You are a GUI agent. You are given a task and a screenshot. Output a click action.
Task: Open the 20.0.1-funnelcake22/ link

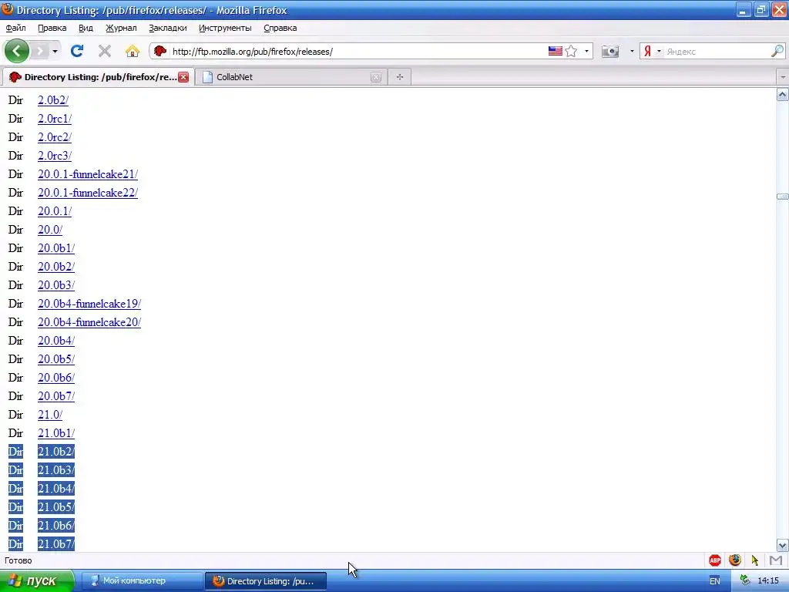[x=88, y=193]
